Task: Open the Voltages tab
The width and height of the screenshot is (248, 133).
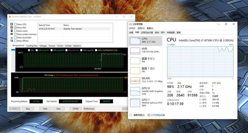Action: click(x=43, y=46)
